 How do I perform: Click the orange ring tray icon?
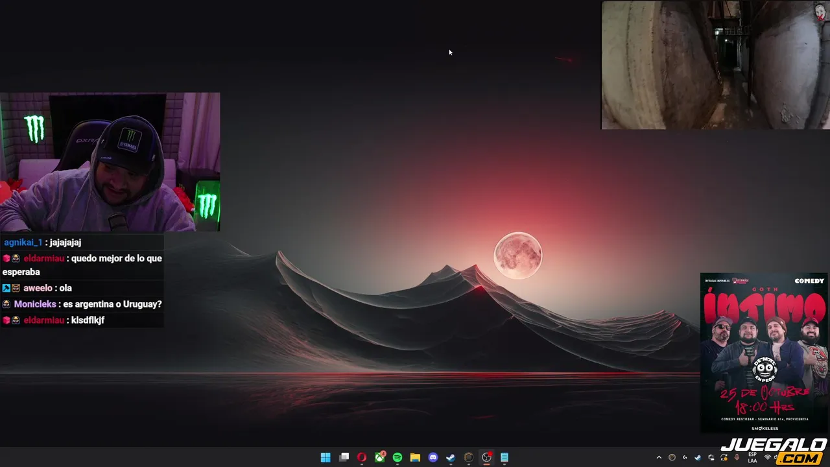[x=672, y=457]
